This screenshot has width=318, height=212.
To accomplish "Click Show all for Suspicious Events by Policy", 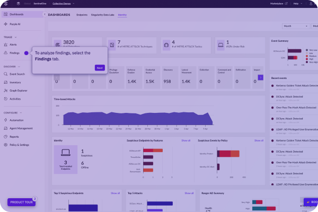I will 258,140.
